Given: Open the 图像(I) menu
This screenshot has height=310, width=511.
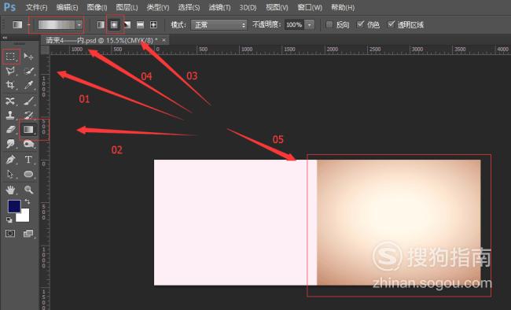Looking at the screenshot, I should click(x=97, y=7).
